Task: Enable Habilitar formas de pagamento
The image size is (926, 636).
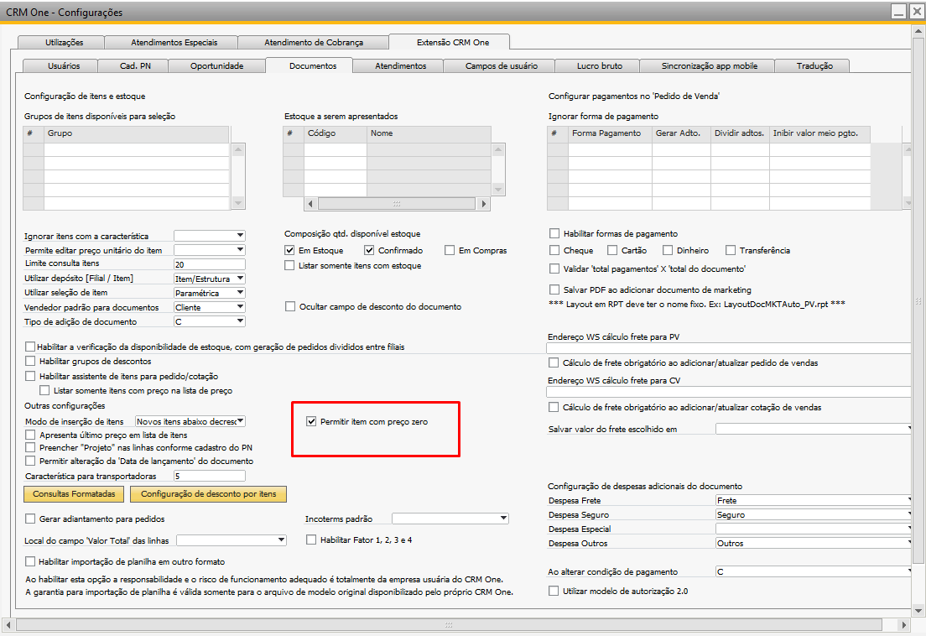Action: [554, 233]
